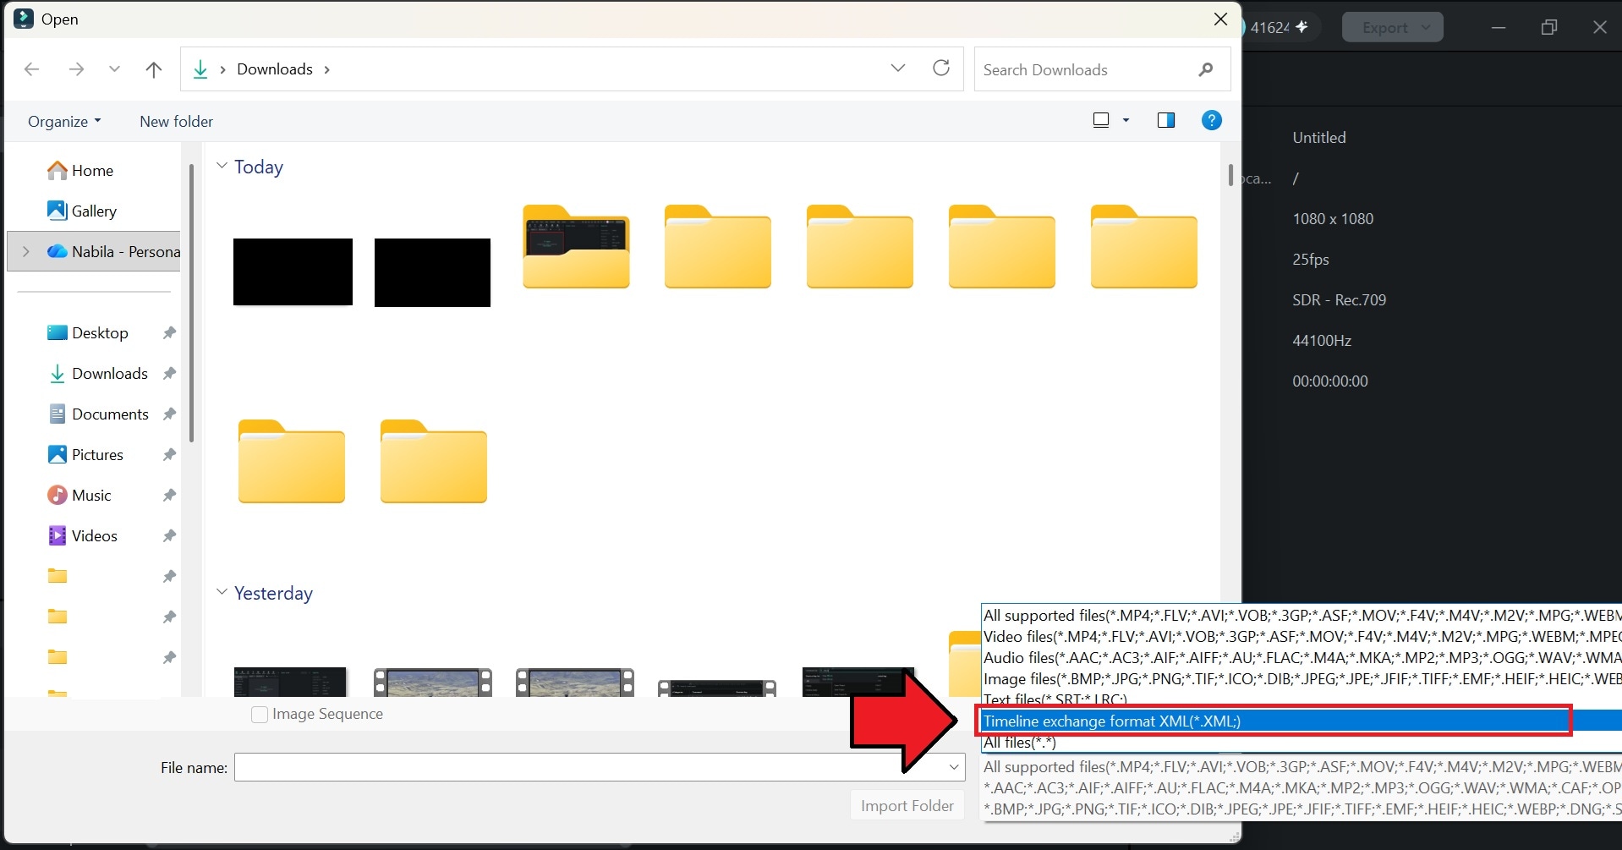Open the recent locations chevron

[x=114, y=69]
